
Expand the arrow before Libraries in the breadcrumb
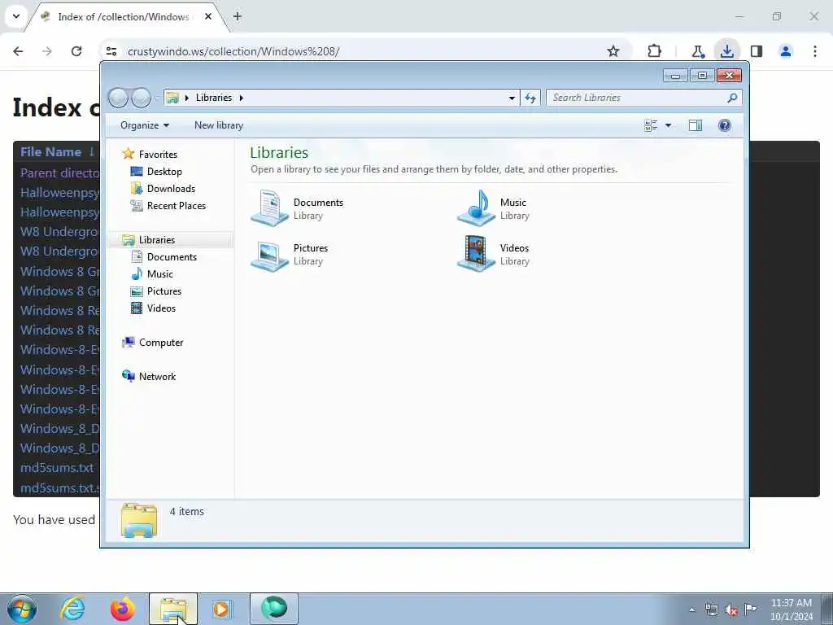click(x=187, y=98)
